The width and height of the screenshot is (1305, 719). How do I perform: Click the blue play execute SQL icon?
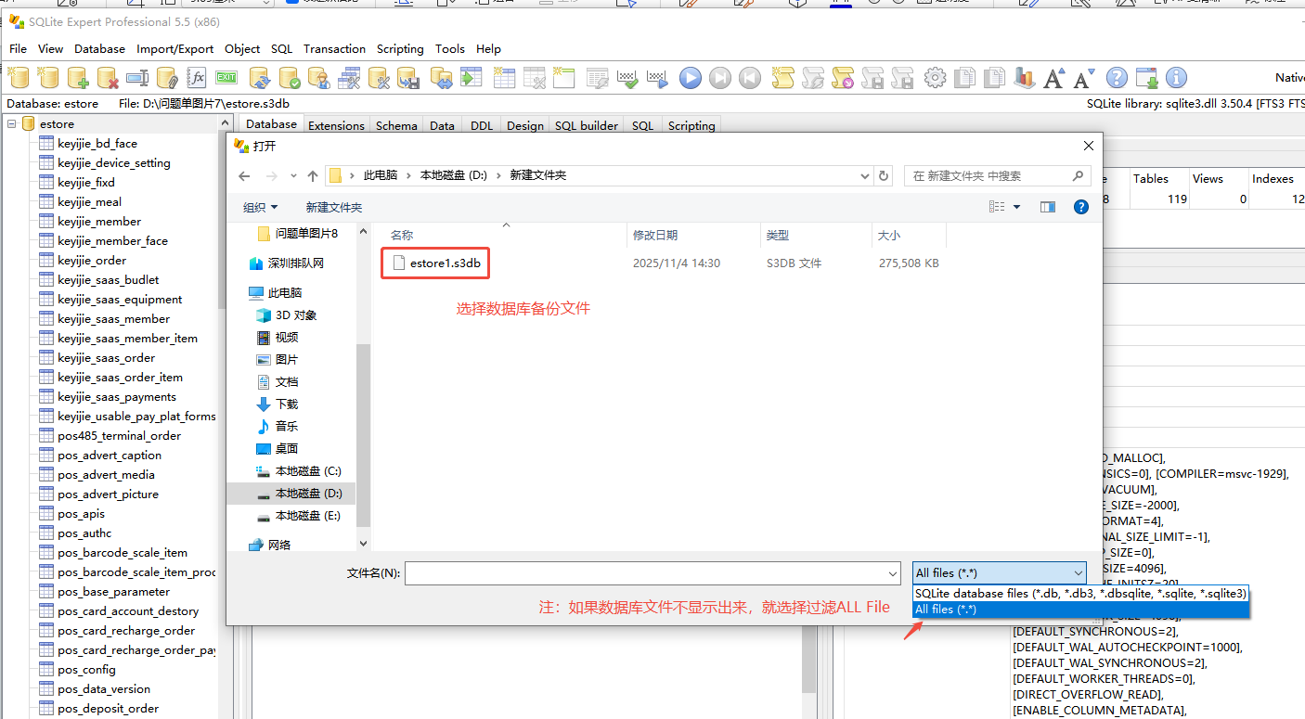tap(690, 78)
